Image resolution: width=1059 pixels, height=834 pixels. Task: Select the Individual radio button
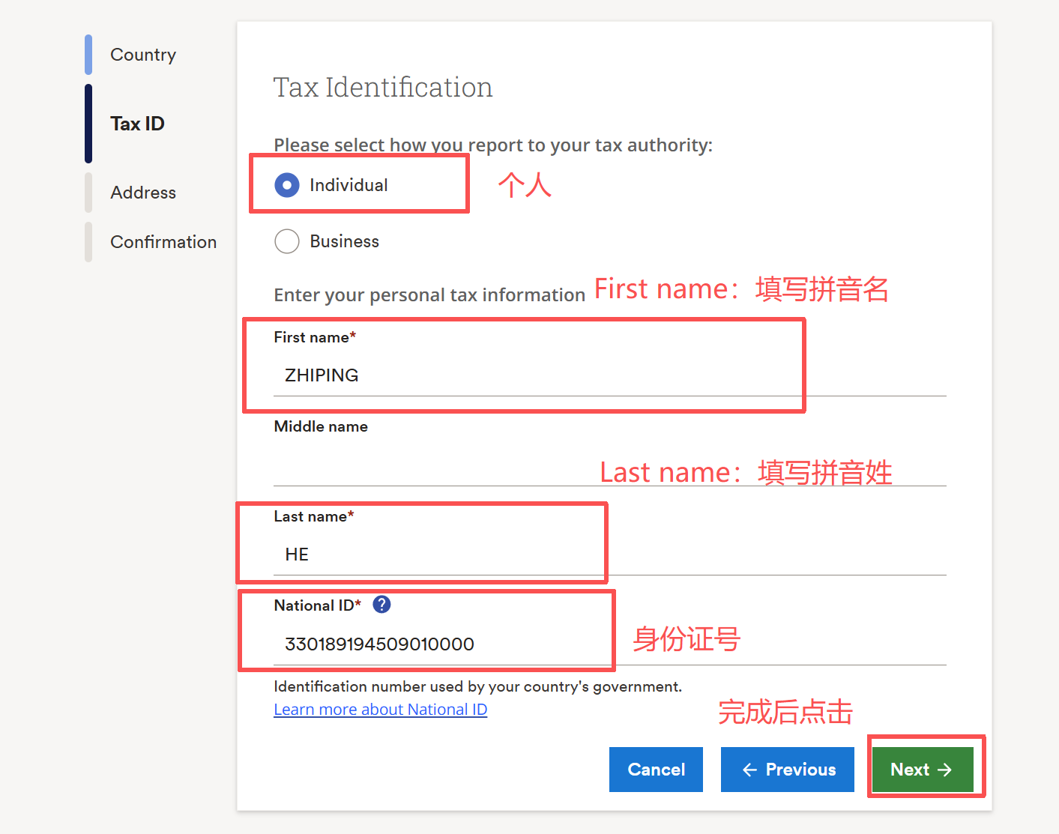(287, 185)
